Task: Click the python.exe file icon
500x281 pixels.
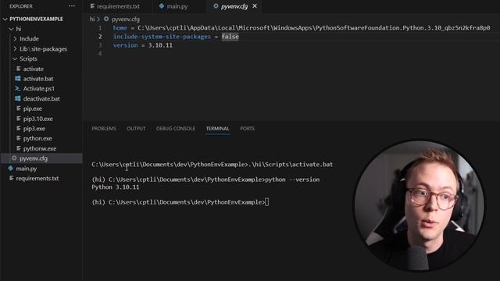Action: pyautogui.click(x=18, y=138)
